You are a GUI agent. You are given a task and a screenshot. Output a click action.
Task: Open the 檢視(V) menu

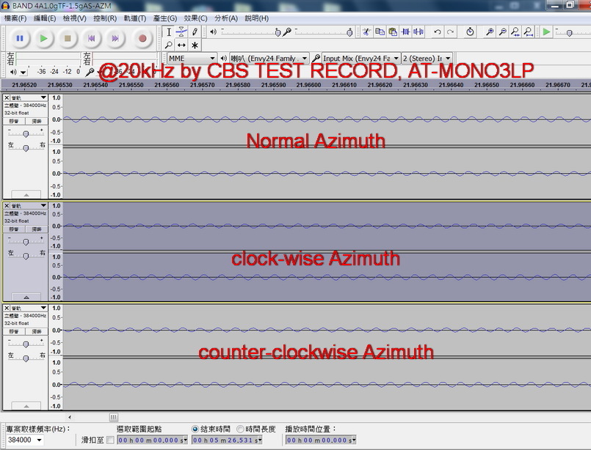click(x=75, y=18)
